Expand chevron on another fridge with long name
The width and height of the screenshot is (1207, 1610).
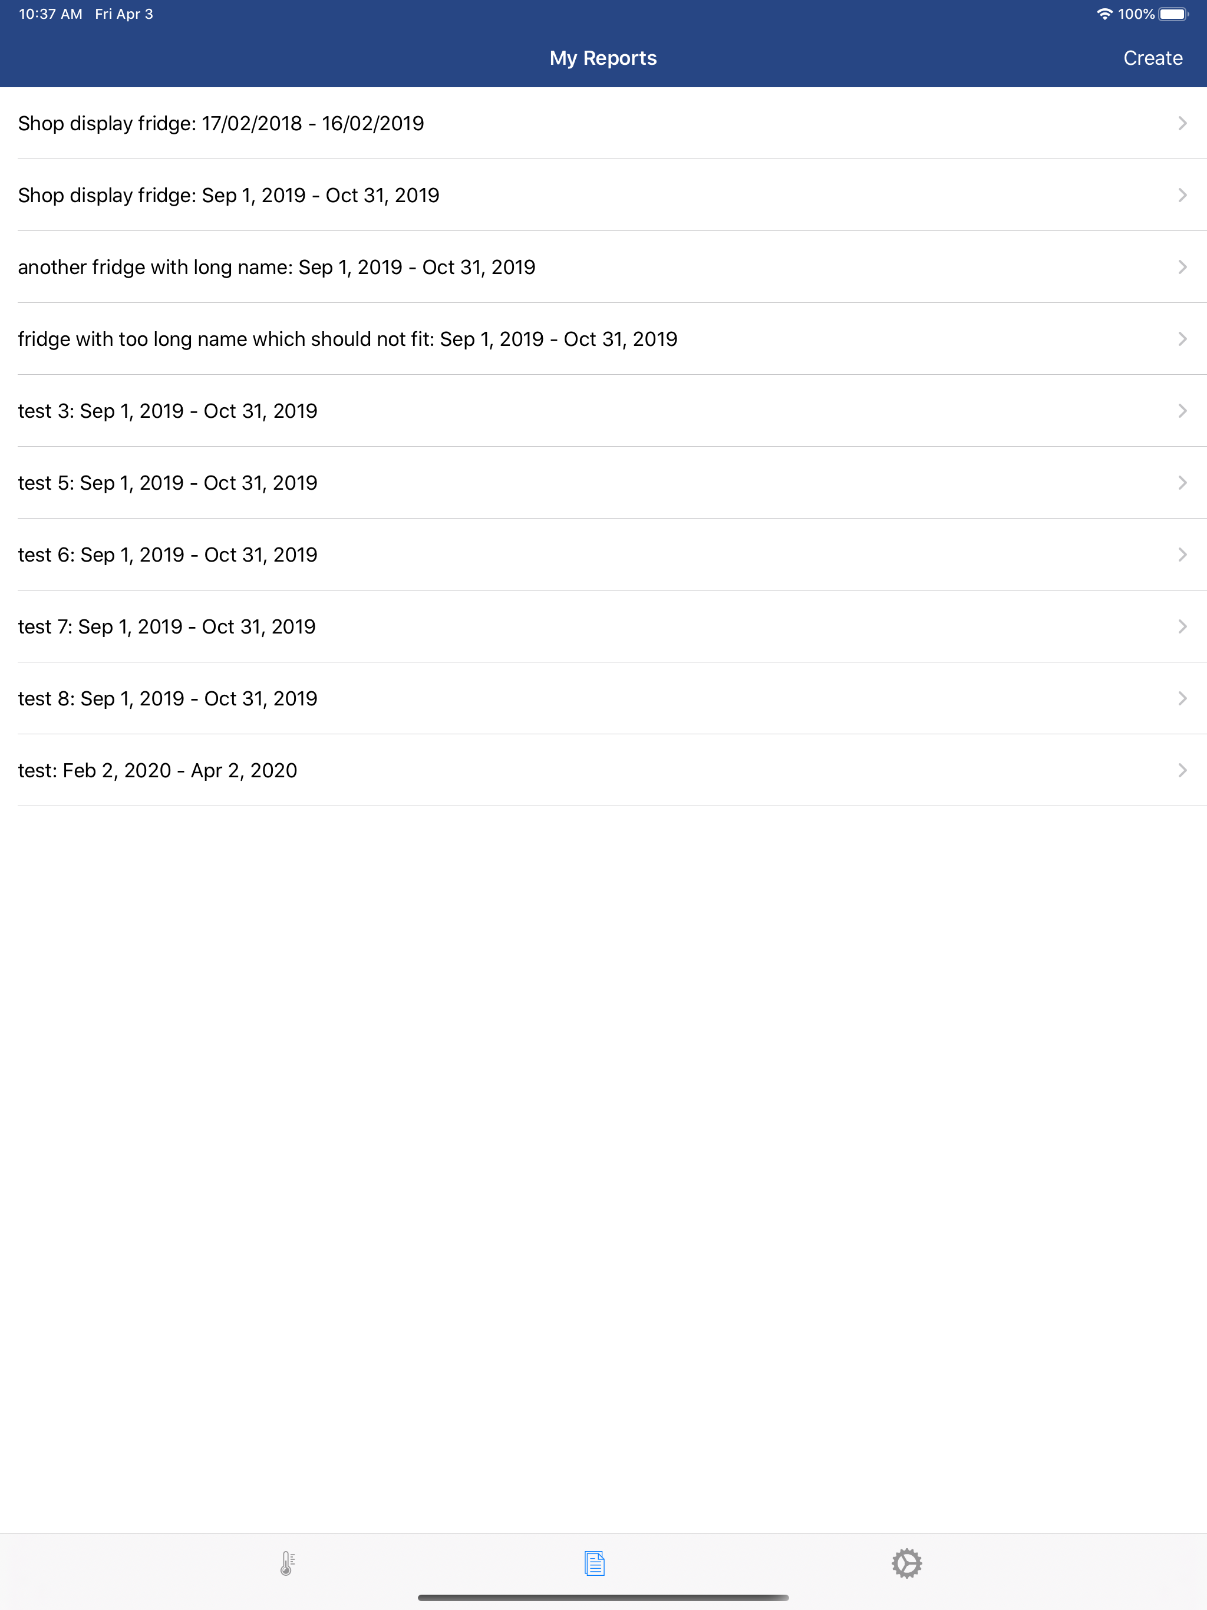click(x=1182, y=267)
